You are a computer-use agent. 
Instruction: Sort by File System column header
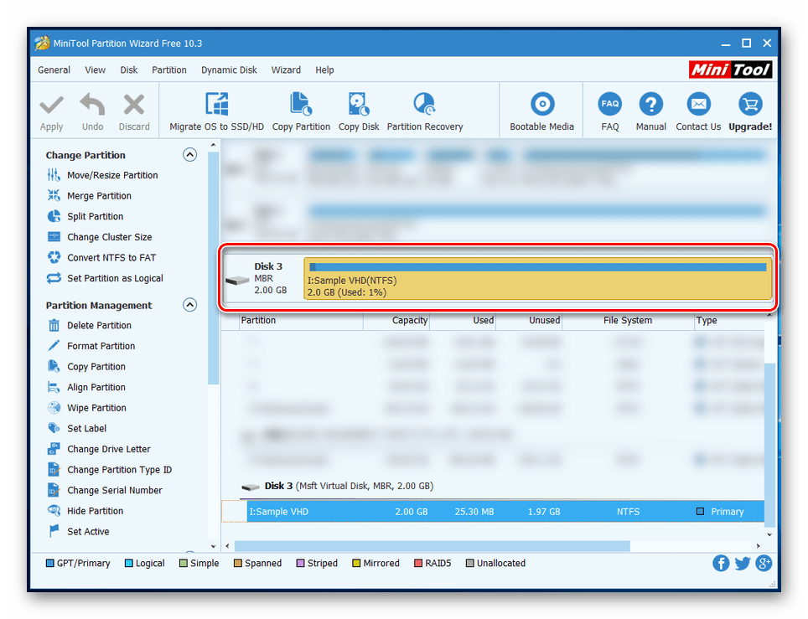(628, 320)
